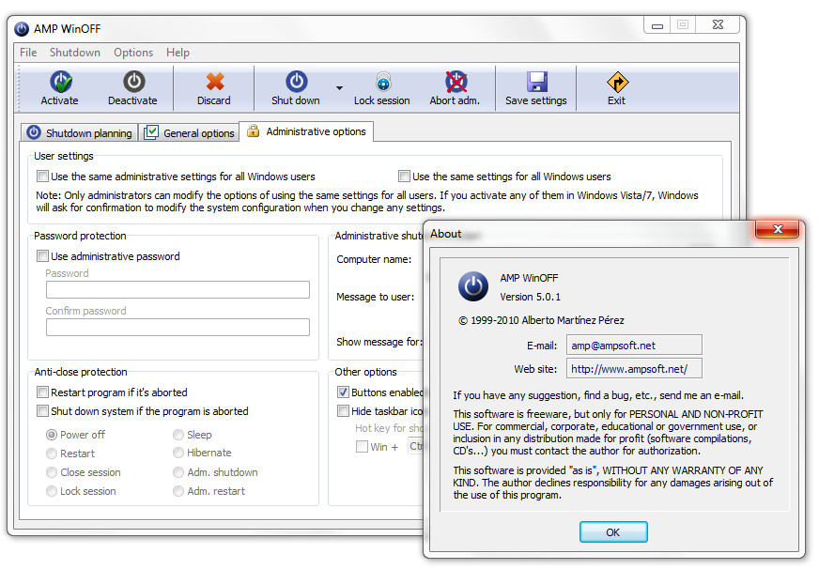Click the Confirm password input field
Image resolution: width=819 pixels, height=569 pixels.
coord(178,328)
